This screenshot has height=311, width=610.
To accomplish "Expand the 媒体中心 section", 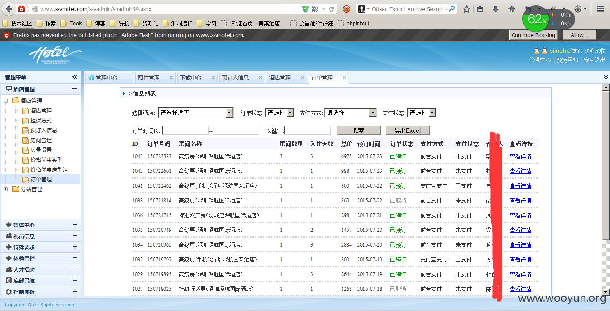I will pos(75,225).
